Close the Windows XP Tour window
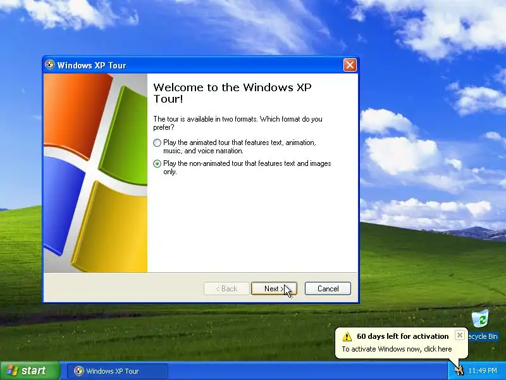 click(350, 65)
